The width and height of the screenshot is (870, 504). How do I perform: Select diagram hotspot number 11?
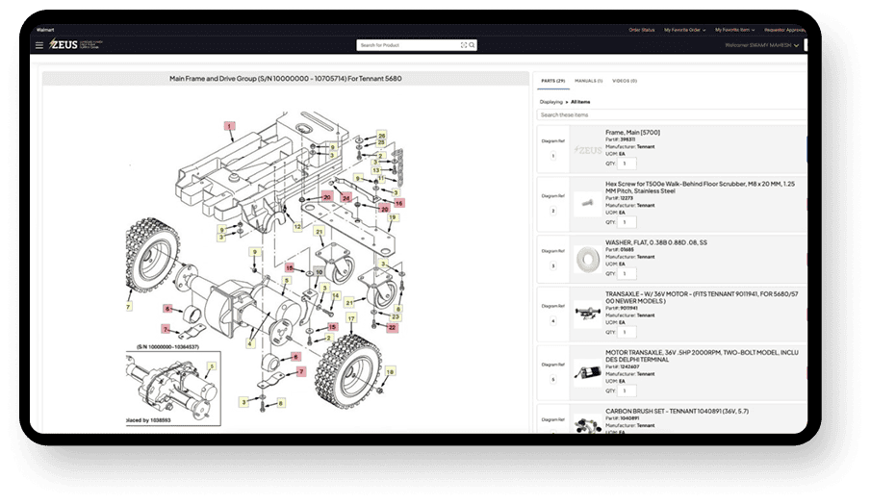[381, 179]
